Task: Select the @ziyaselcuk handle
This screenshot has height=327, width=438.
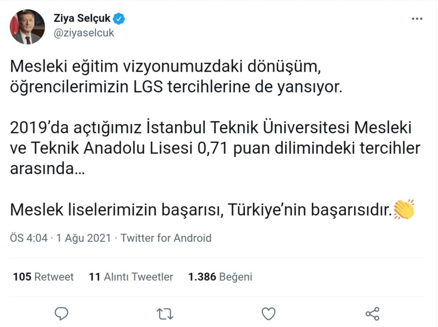Action: 84,33
